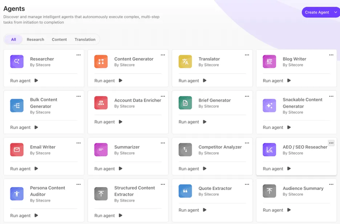Click the Account Data Enricher icon

coord(101,103)
